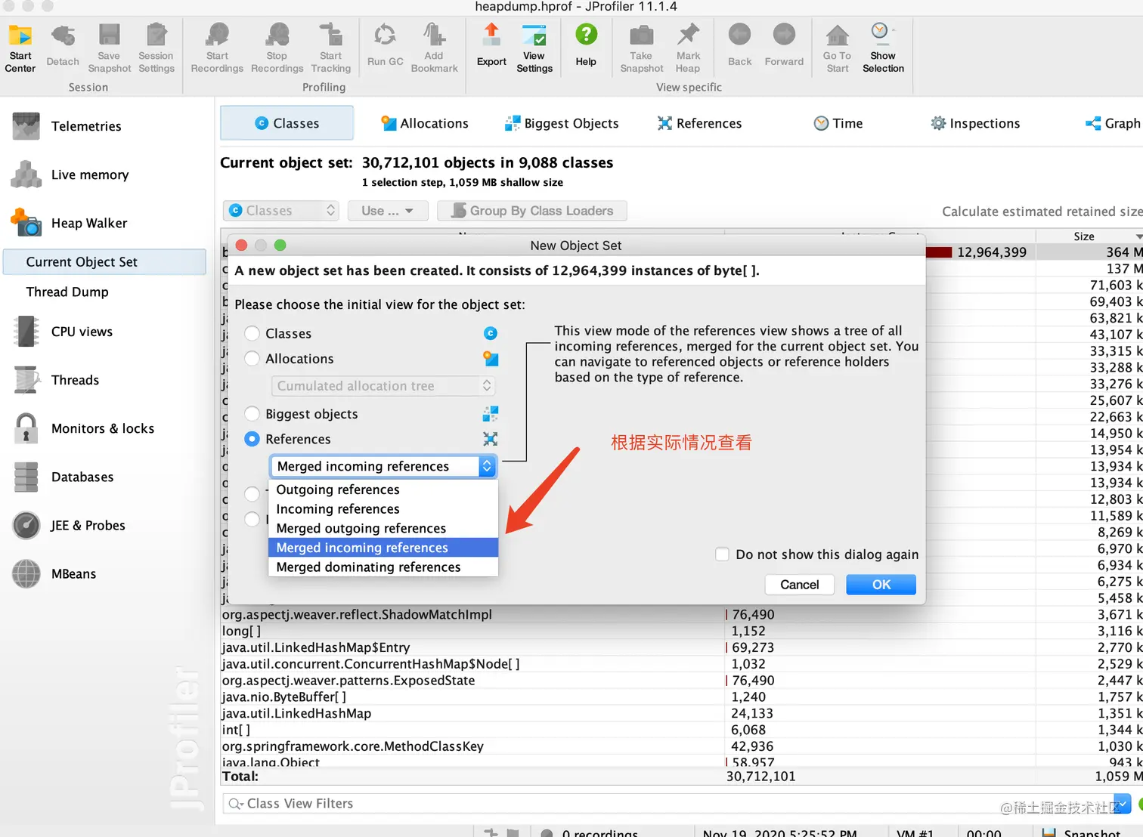Click Take Snapshot icon
Screen dimensions: 1143x837
[641, 48]
